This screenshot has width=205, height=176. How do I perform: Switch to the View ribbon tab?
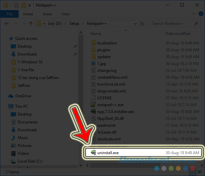click(x=65, y=14)
